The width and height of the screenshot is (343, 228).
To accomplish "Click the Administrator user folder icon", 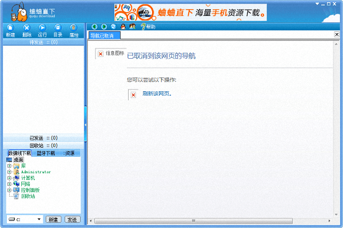I will (17, 172).
